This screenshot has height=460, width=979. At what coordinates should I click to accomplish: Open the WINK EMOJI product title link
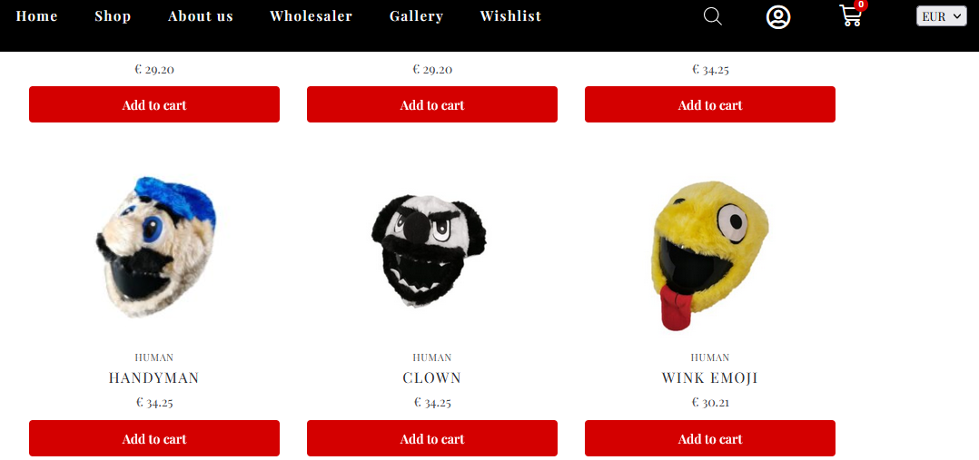coord(710,377)
